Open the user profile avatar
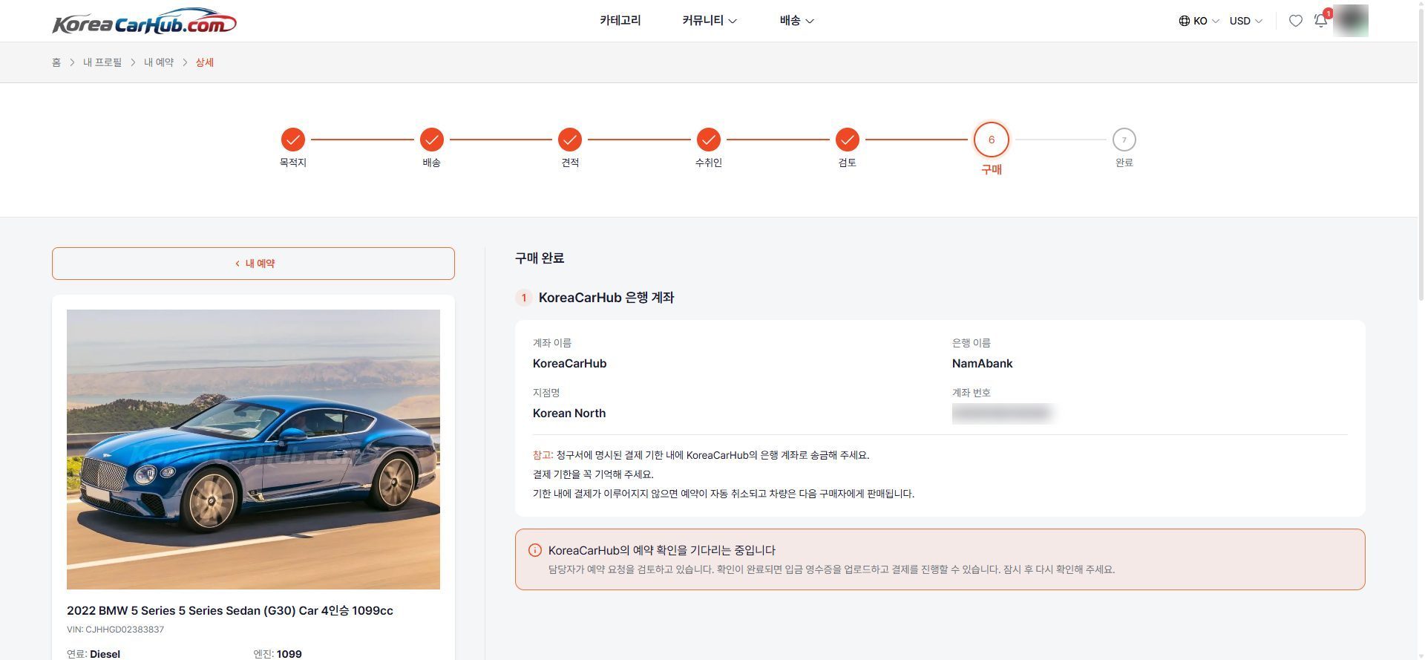 pos(1350,21)
